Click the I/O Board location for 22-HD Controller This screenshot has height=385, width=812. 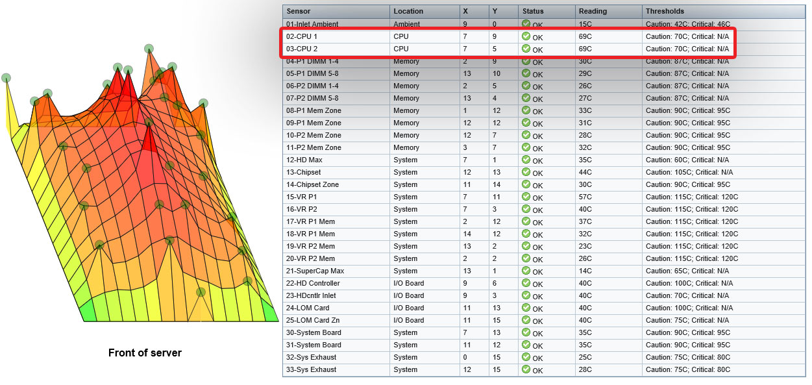tap(408, 283)
